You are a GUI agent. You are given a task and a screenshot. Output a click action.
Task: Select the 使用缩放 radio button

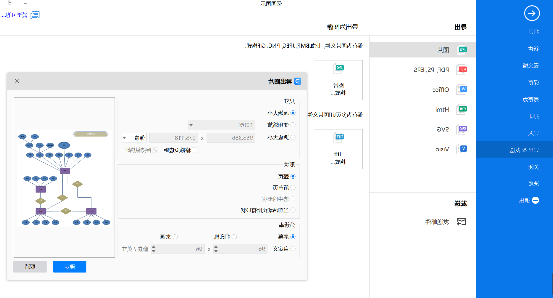click(x=293, y=125)
